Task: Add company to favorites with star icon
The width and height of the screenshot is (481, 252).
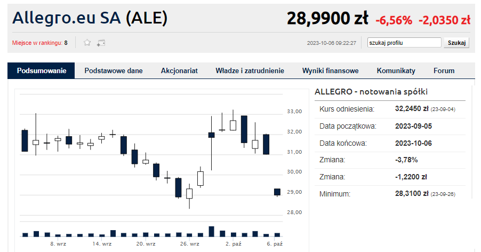Action: pos(87,43)
